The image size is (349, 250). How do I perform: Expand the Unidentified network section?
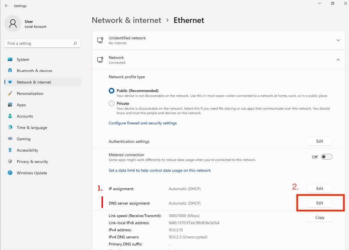point(338,40)
